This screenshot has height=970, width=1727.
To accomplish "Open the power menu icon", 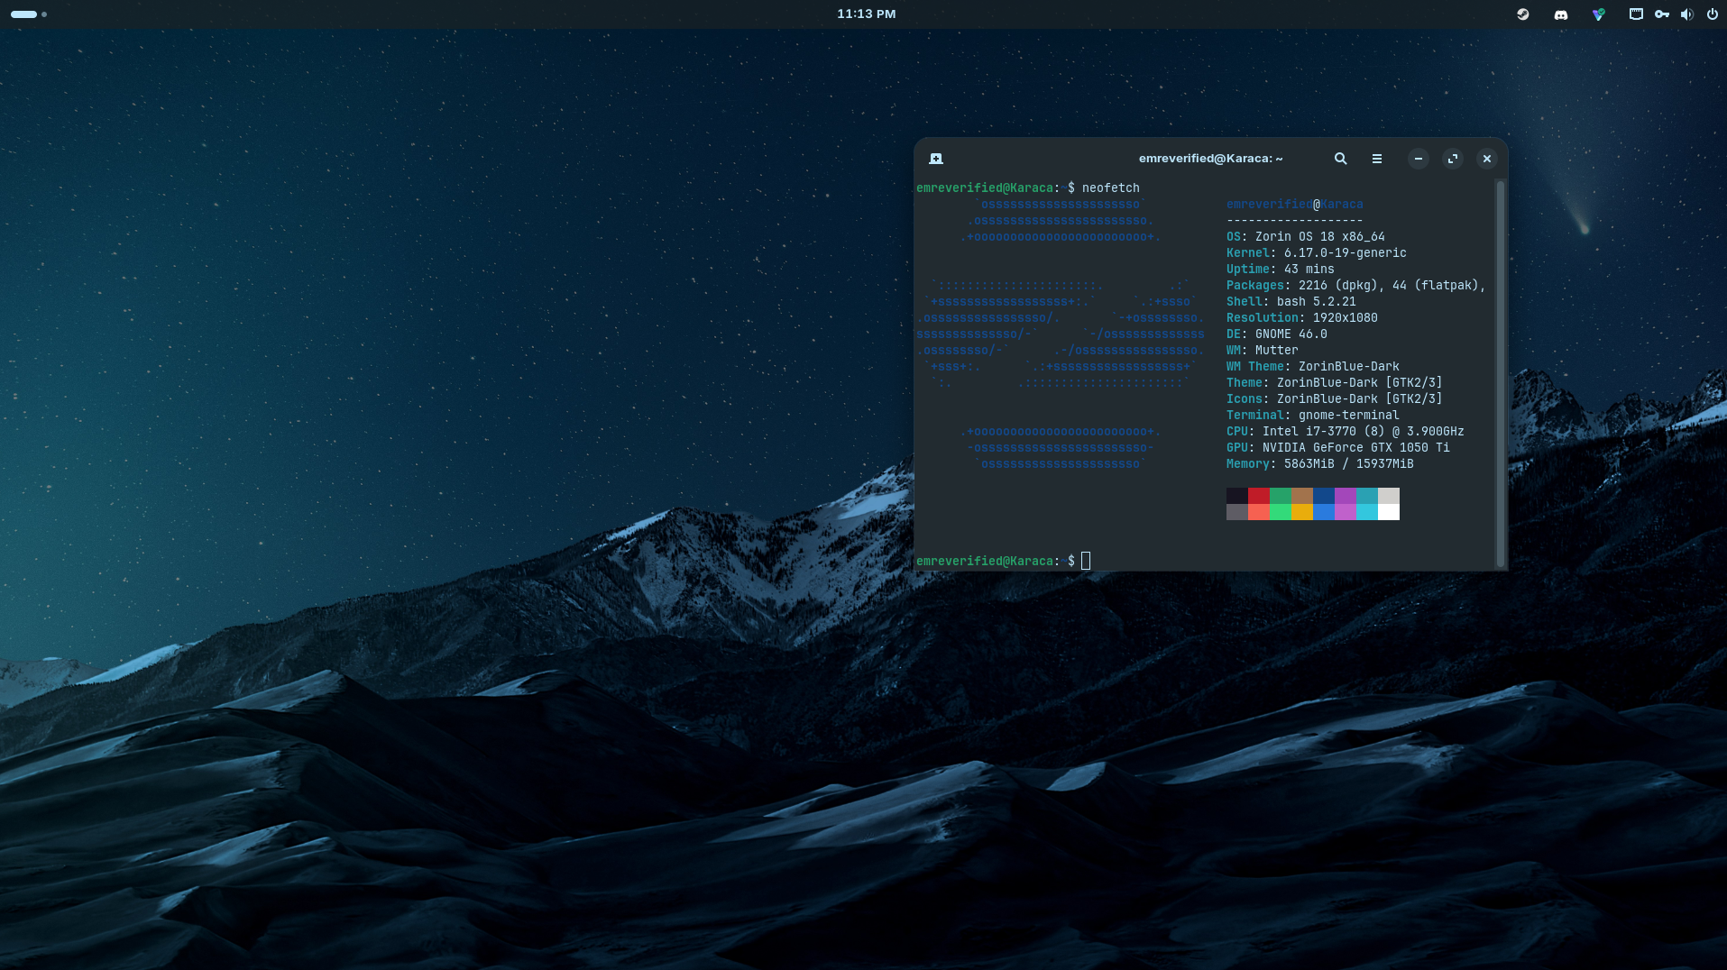I will pyautogui.click(x=1713, y=14).
